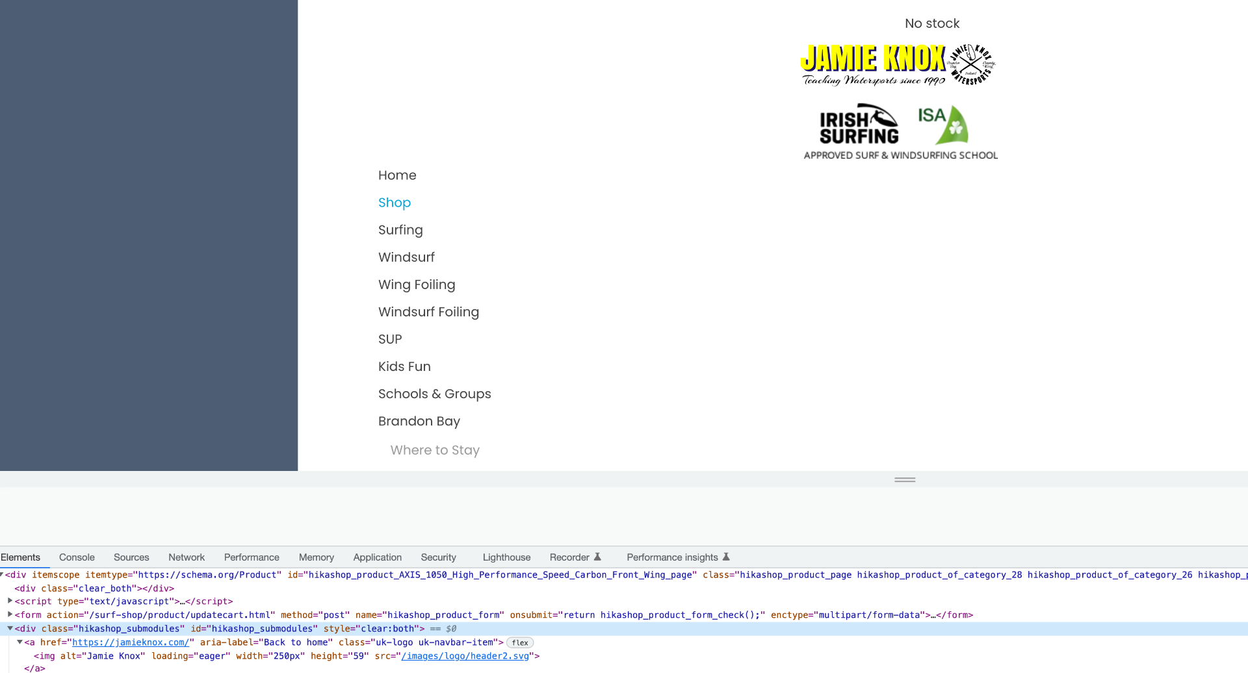Open the Where to Stay submenu link
The width and height of the screenshot is (1248, 673).
tap(435, 450)
